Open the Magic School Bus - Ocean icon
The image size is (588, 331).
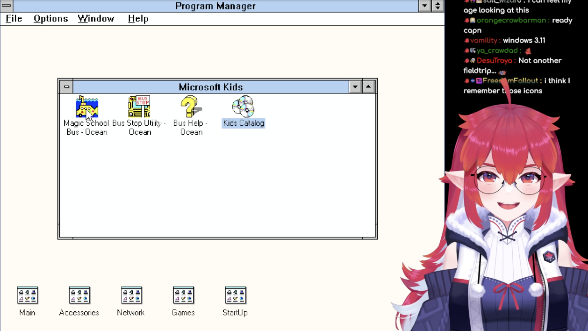(87, 107)
